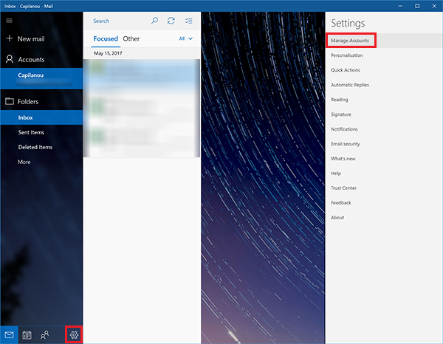
Task: Click the search magnifier icon
Action: click(154, 21)
